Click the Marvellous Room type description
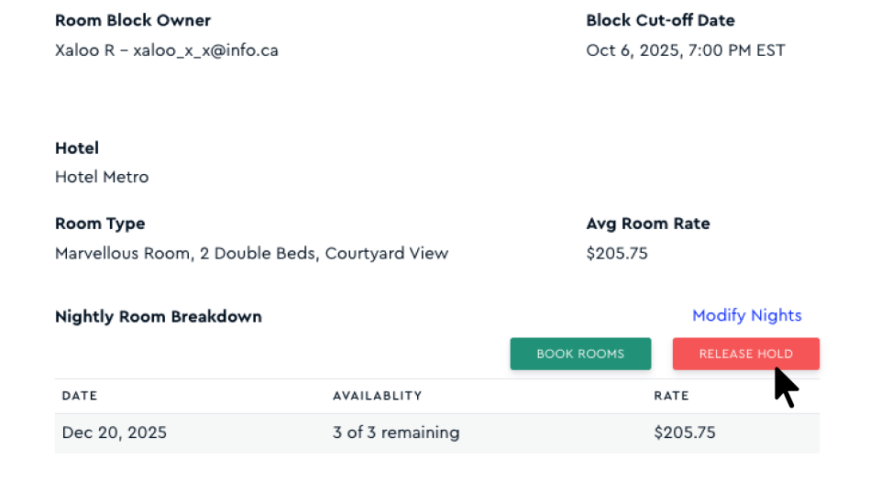The height and width of the screenshot is (481, 870). (251, 253)
